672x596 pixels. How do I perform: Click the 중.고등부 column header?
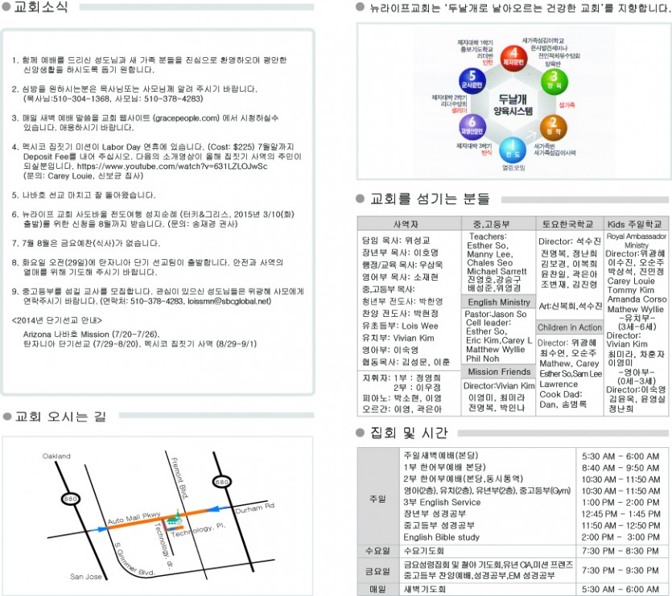coord(498,224)
